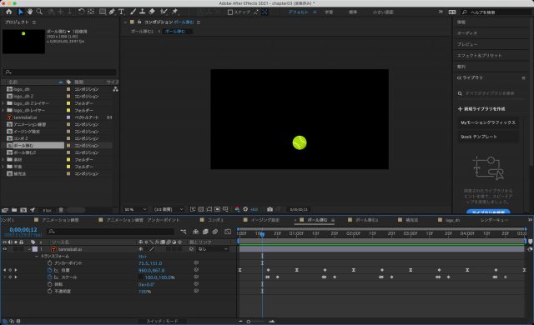
Task: Add position keyframe at current time
Action: pyautogui.click(x=10, y=270)
